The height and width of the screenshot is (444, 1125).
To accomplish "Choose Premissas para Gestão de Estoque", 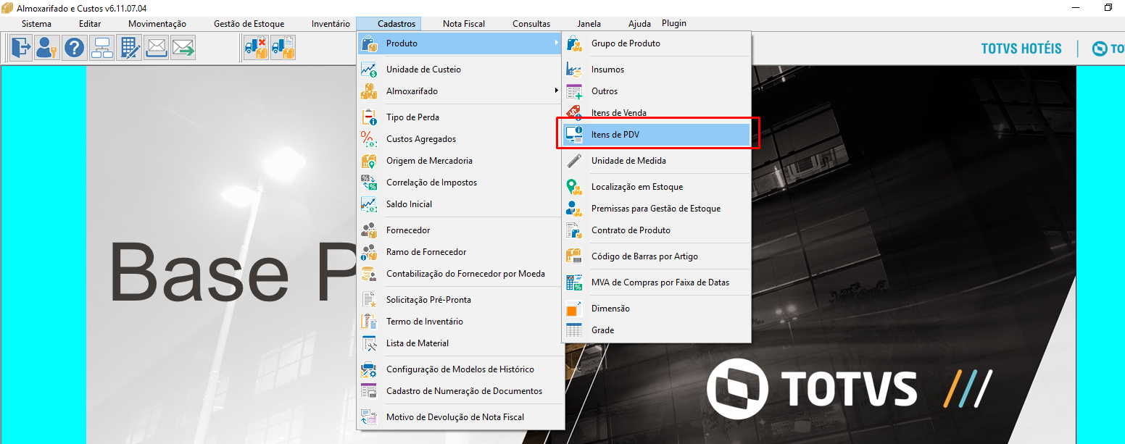I will pyautogui.click(x=657, y=209).
